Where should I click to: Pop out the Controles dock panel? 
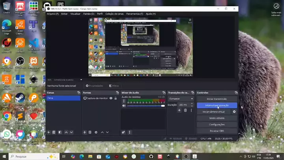point(235,92)
